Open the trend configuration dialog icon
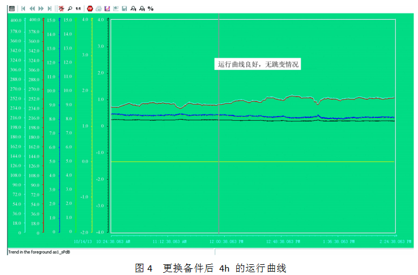418x275 pixels. [12, 9]
